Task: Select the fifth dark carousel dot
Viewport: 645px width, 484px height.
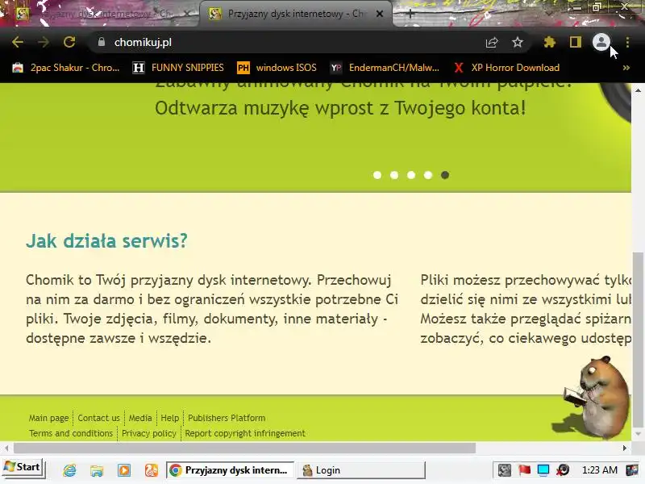Action: [445, 175]
